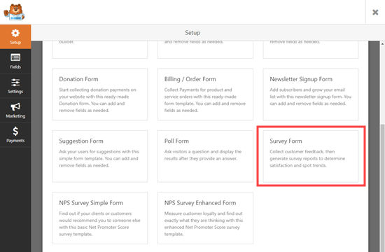Open the Settings sliders icon

click(15, 83)
